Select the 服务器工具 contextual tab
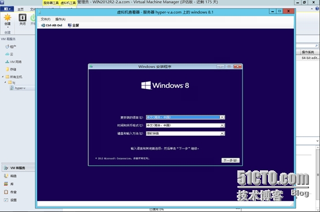This screenshot has height=212, width=320. coord(51,3)
